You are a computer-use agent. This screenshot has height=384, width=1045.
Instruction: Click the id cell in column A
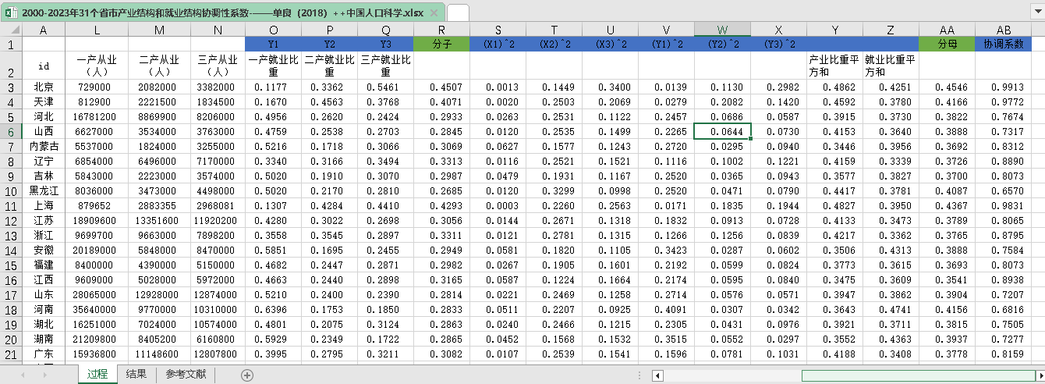click(44, 66)
